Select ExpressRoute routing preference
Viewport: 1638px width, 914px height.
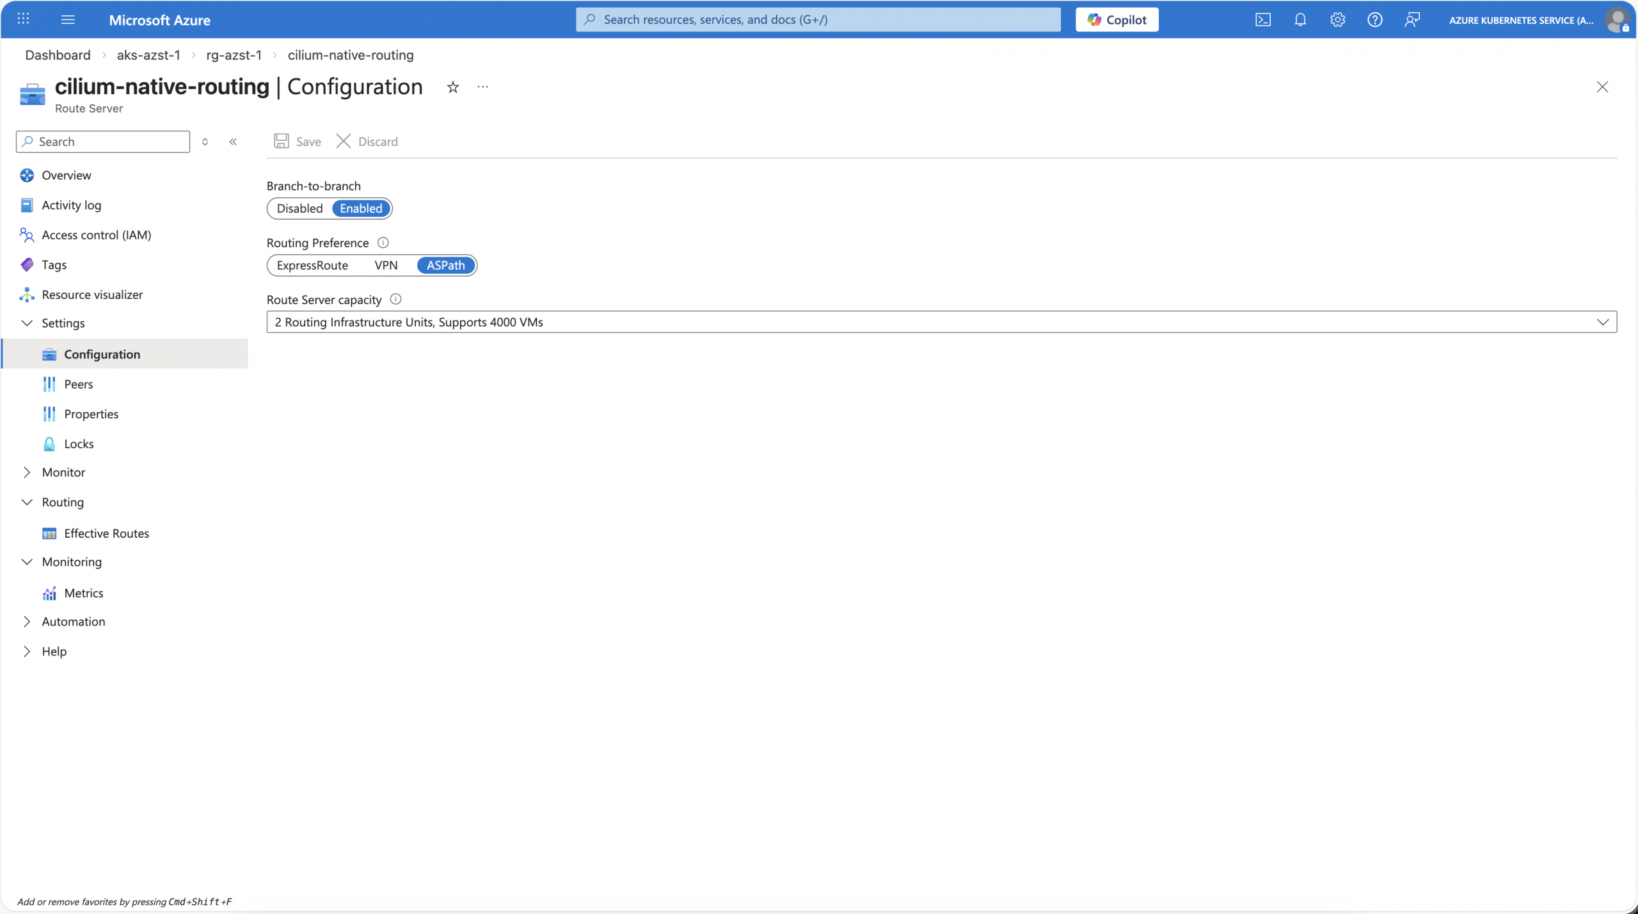point(312,266)
